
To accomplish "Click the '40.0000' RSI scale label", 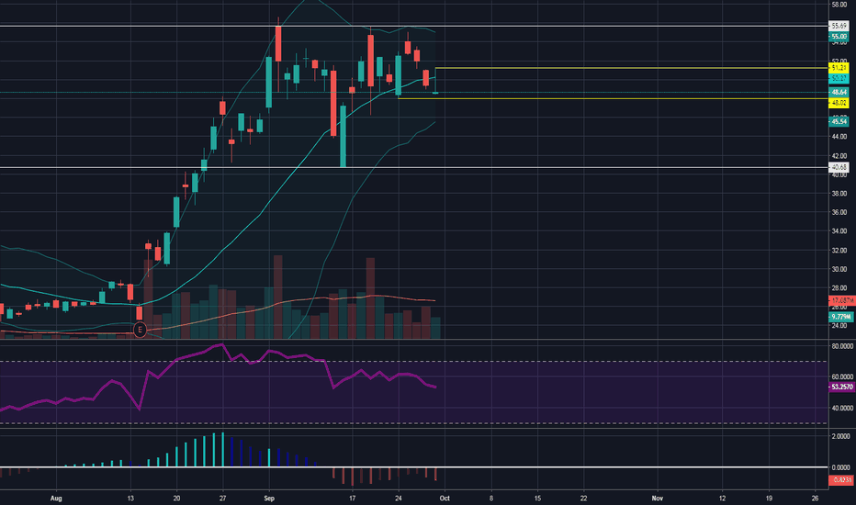I will (x=842, y=408).
